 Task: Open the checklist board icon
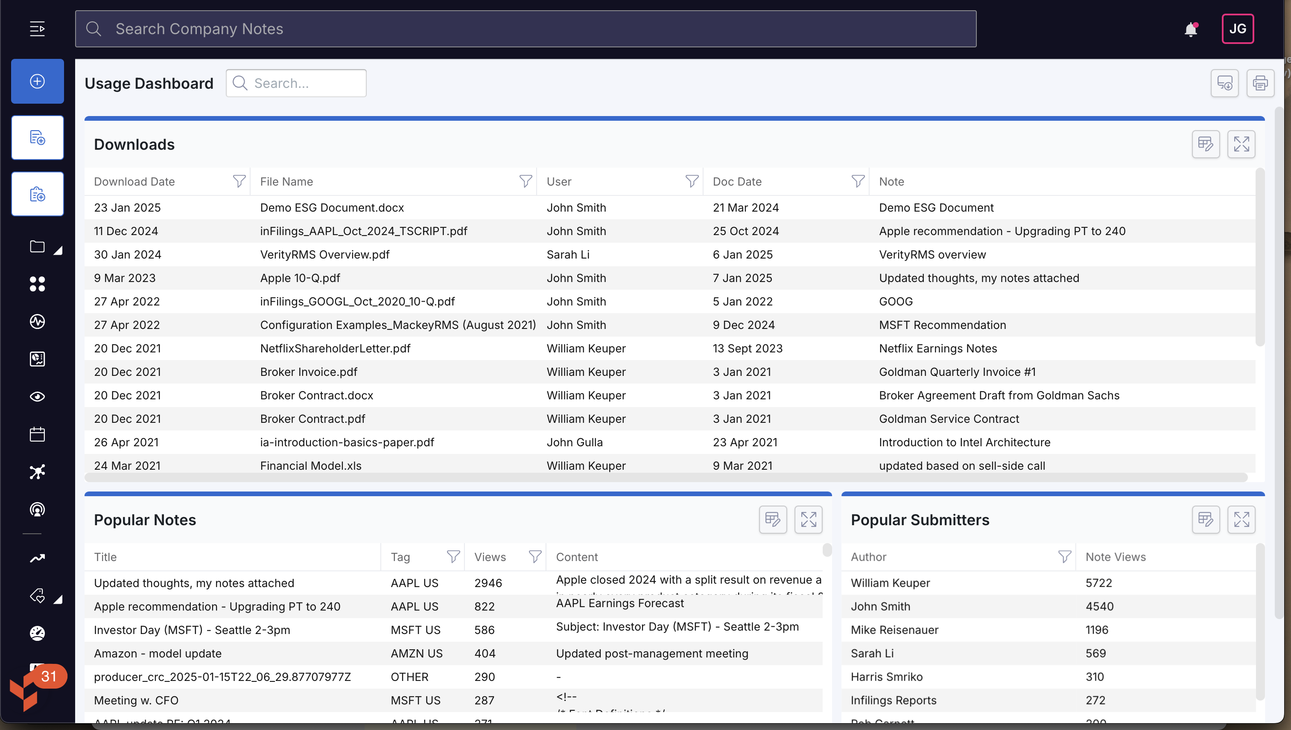click(37, 359)
